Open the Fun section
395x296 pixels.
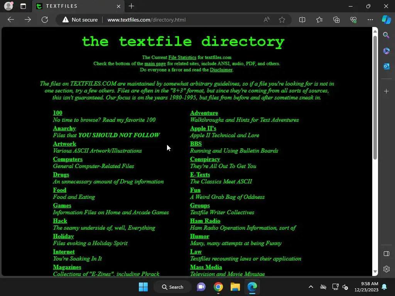[x=195, y=190]
